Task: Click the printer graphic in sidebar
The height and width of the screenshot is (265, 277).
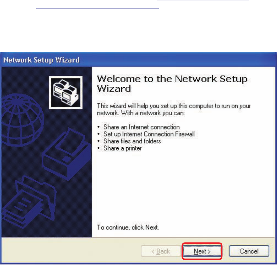Action: pos(67,154)
